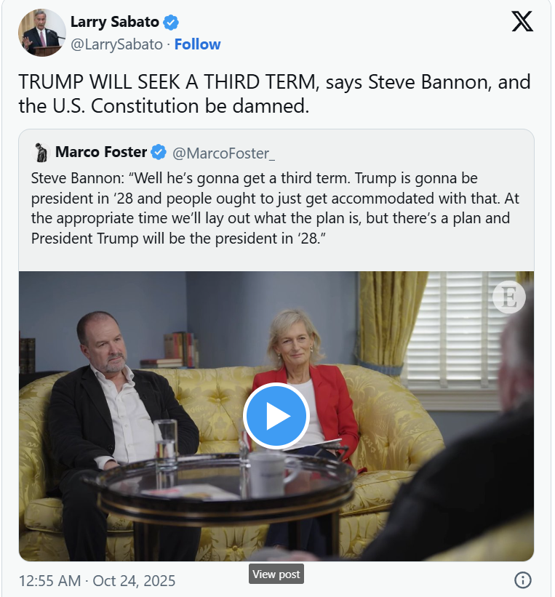555x597 pixels.
Task: Click the Larry Sabato display name
Action: click(115, 22)
